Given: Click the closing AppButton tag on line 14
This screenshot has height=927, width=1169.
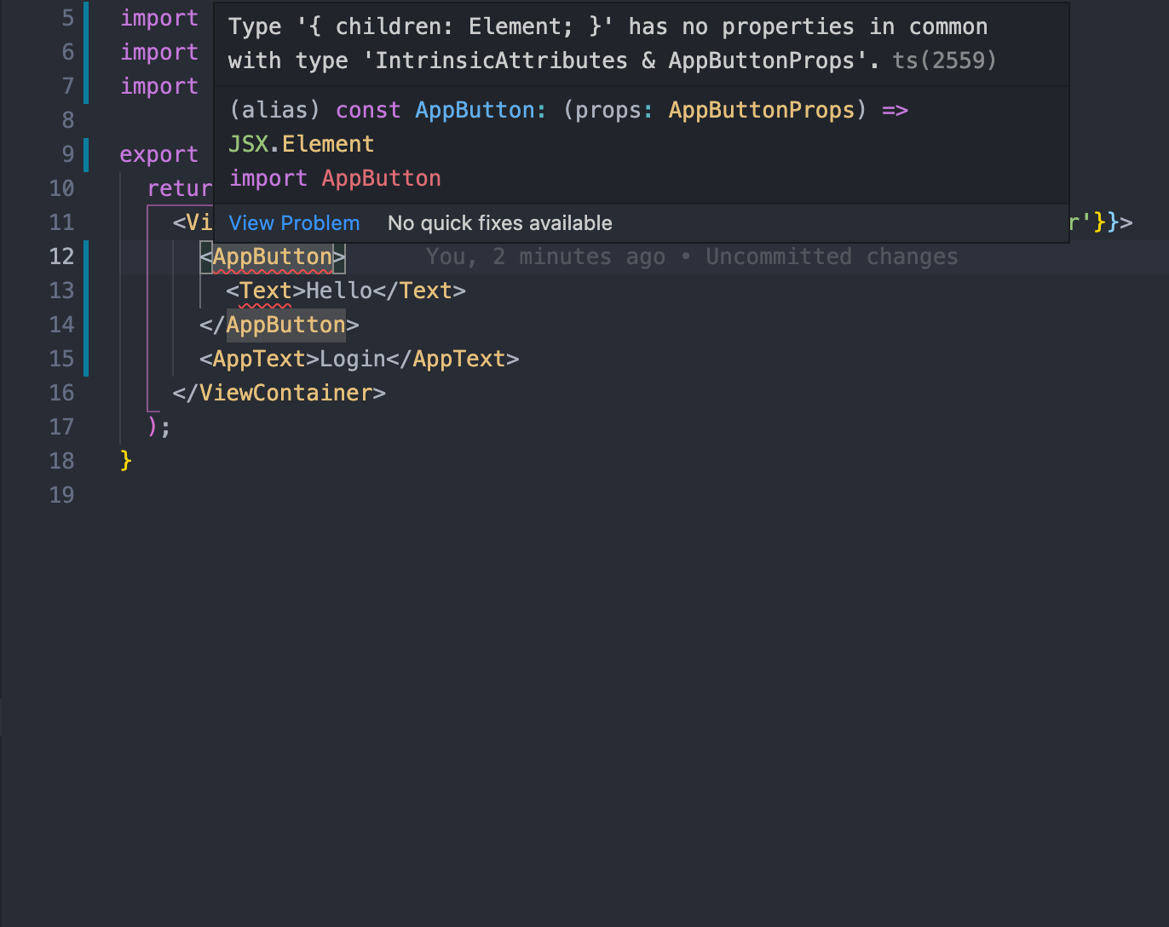Looking at the screenshot, I should tap(279, 325).
